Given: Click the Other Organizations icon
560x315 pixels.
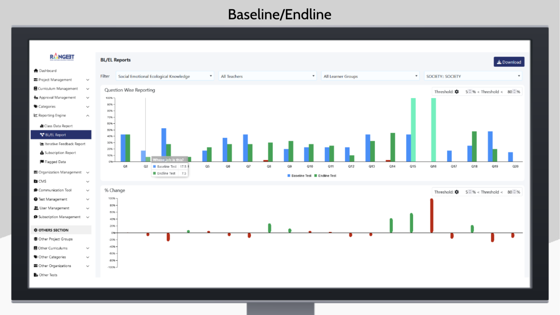Looking at the screenshot, I should (36, 266).
